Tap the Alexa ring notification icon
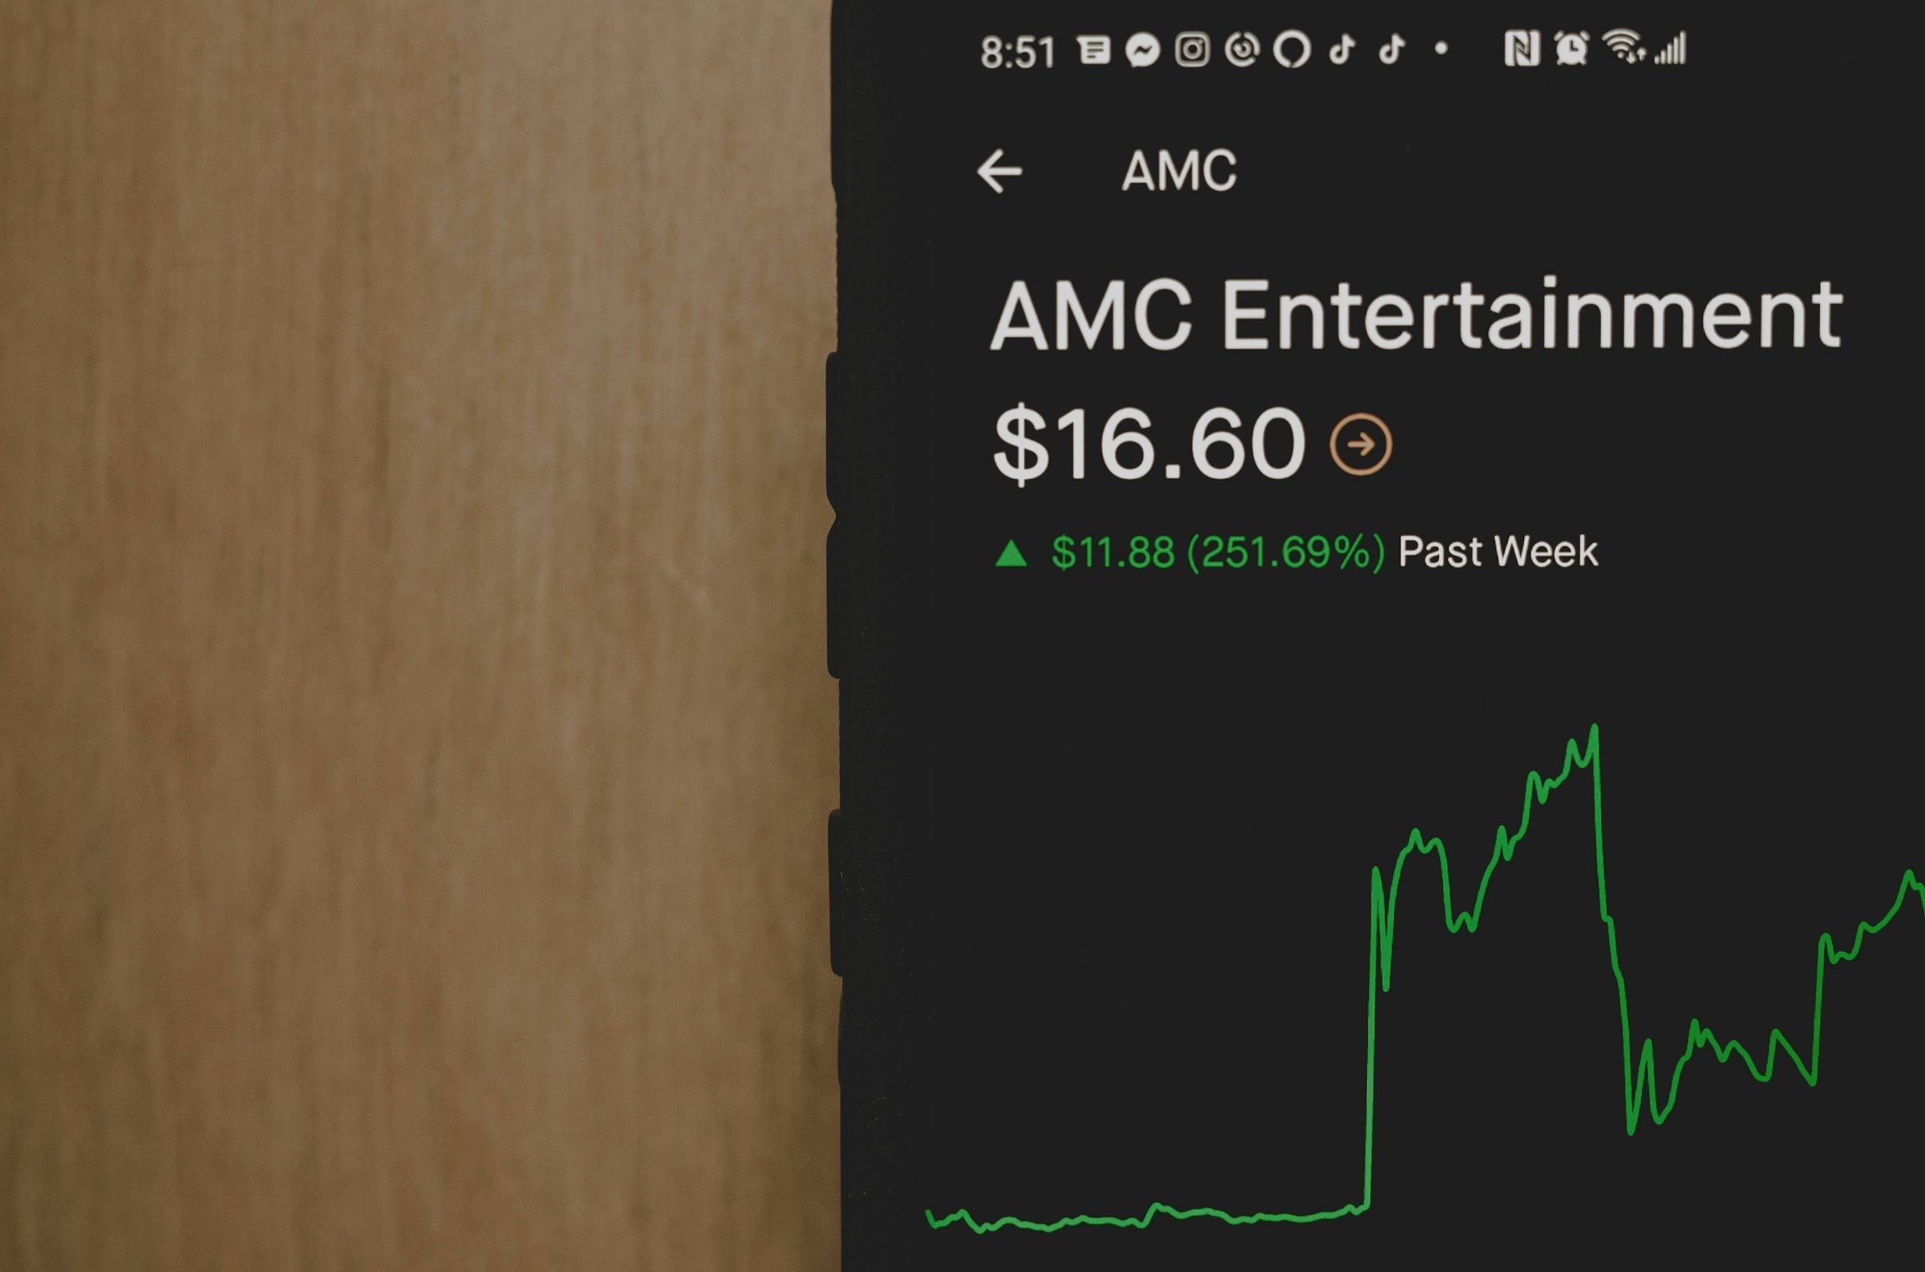This screenshot has height=1272, width=1925. 1291,51
